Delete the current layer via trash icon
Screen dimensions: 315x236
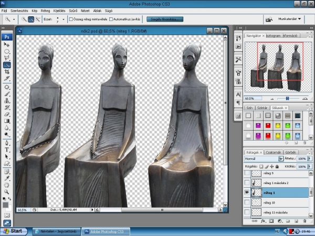pyautogui.click(x=304, y=221)
